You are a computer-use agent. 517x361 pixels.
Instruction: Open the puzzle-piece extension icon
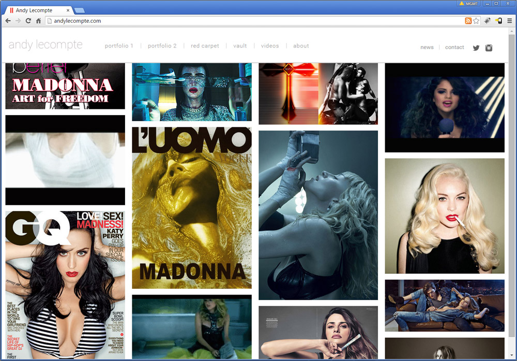pos(488,21)
